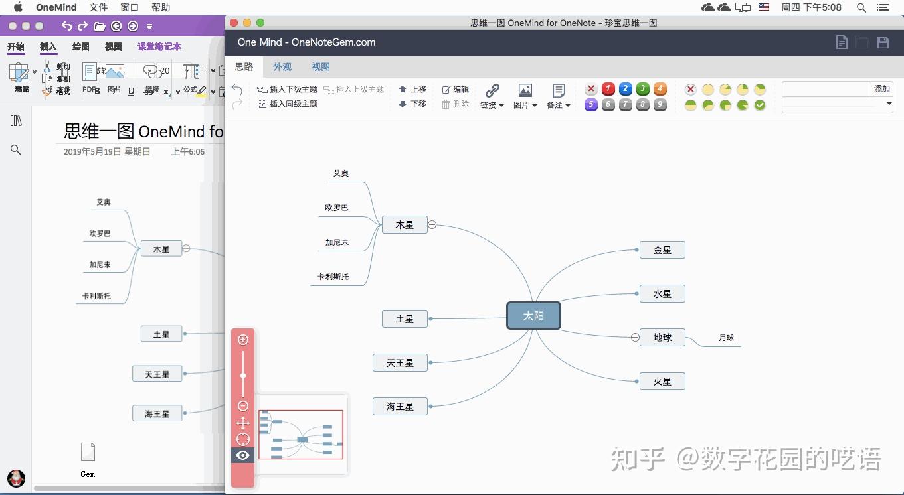Collapse the 木星 branch with its minus toggle
Screen dimensions: 904x495
(x=432, y=224)
